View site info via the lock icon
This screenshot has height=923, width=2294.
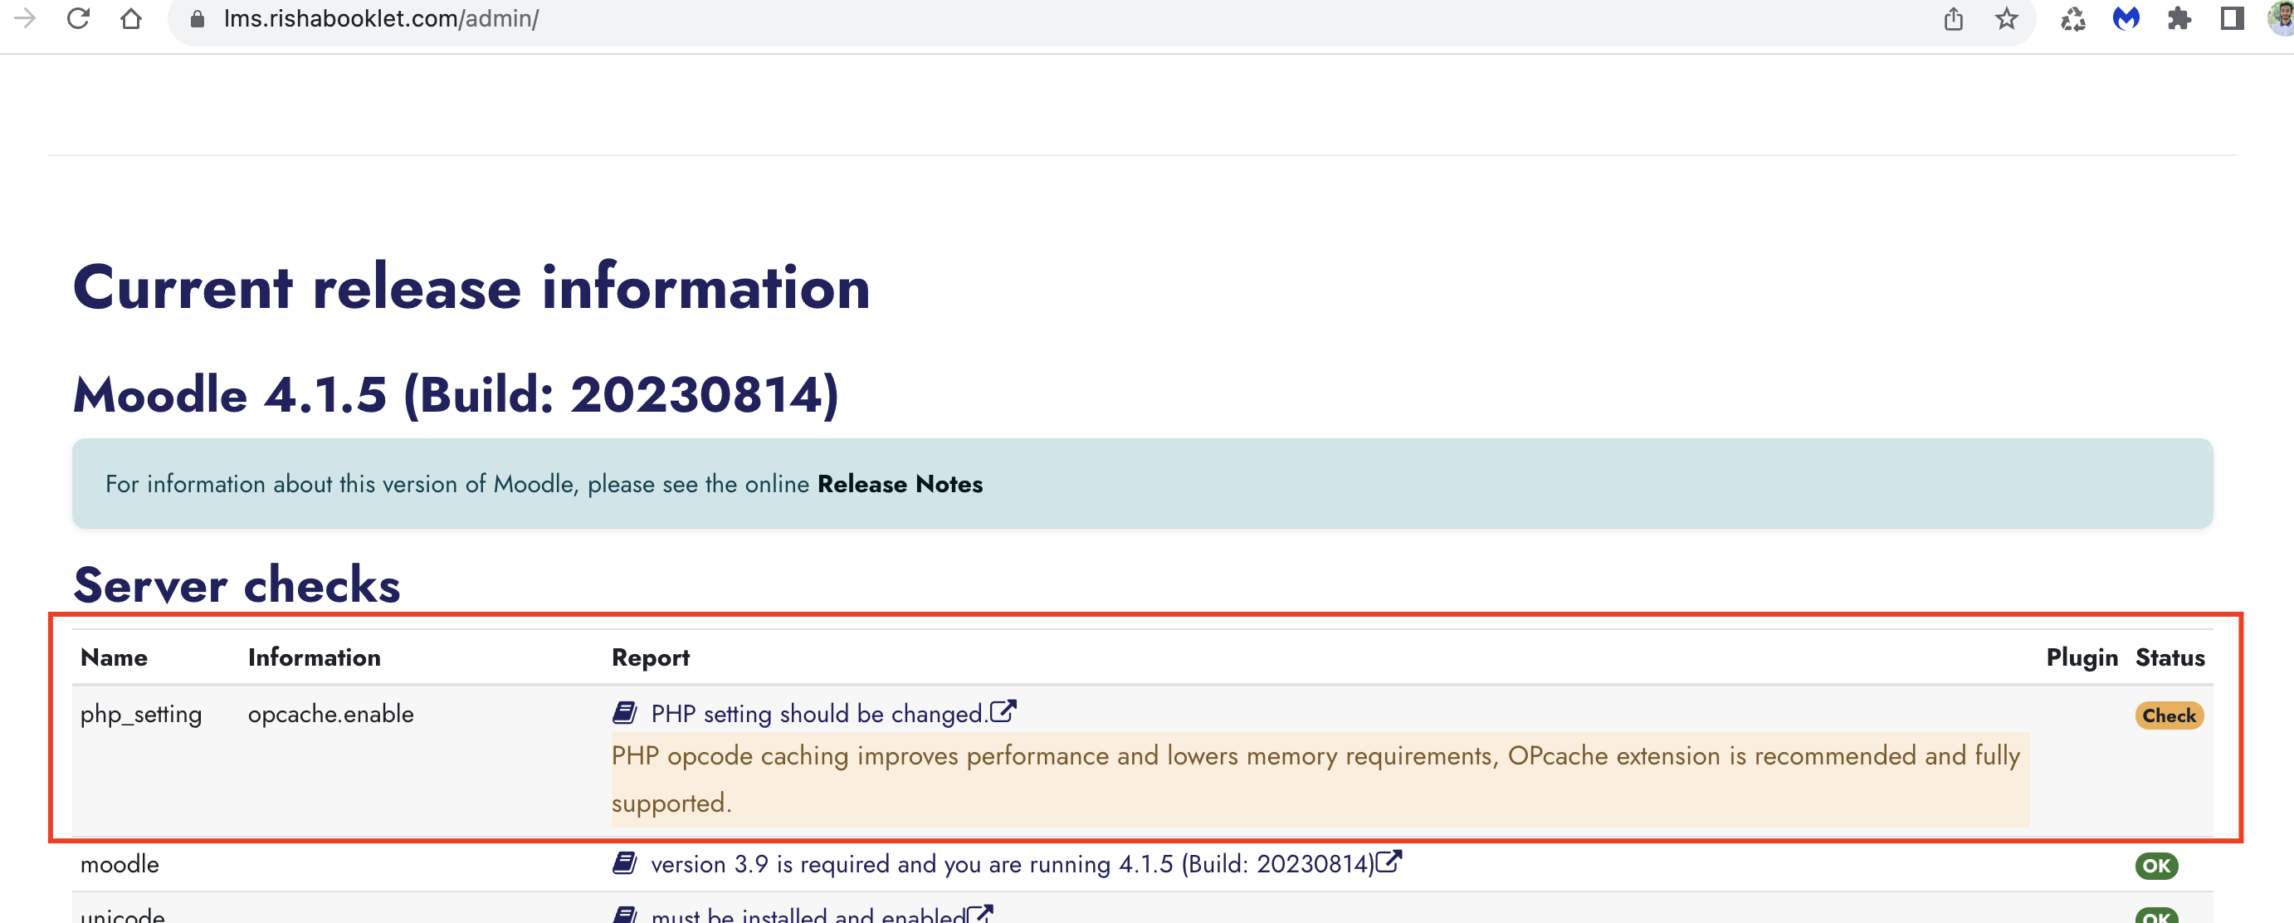(x=198, y=19)
